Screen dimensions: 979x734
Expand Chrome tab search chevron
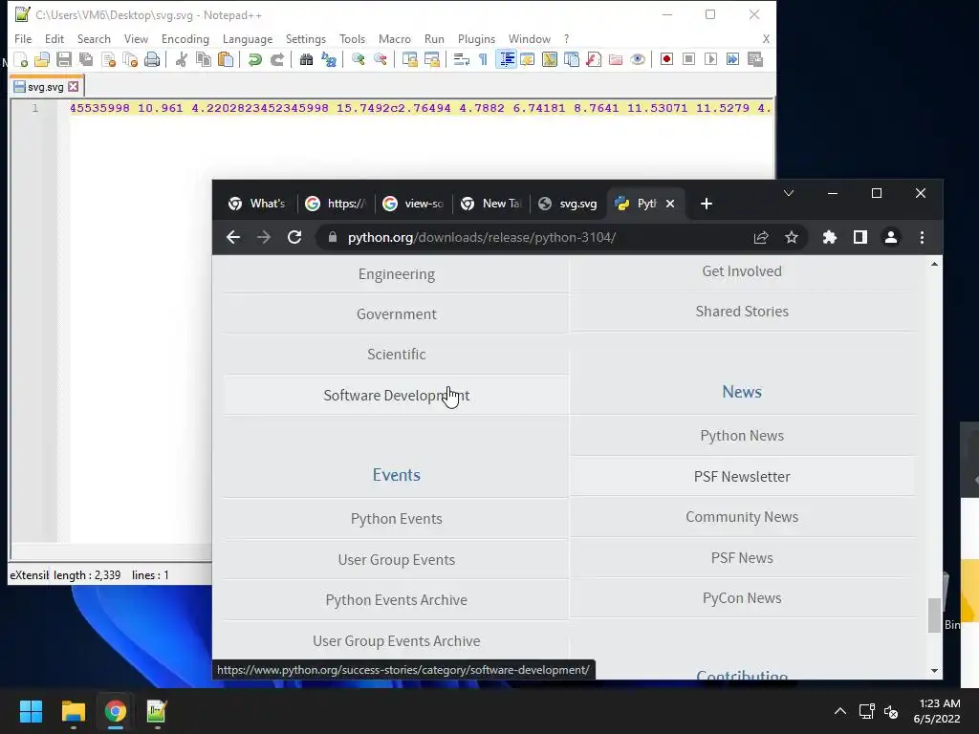pos(789,193)
